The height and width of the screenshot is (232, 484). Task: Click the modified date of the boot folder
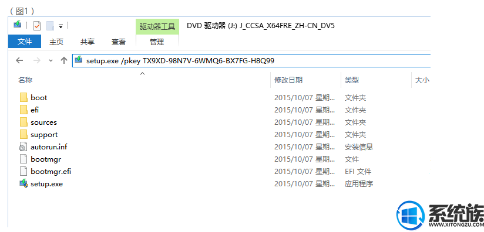[305, 98]
